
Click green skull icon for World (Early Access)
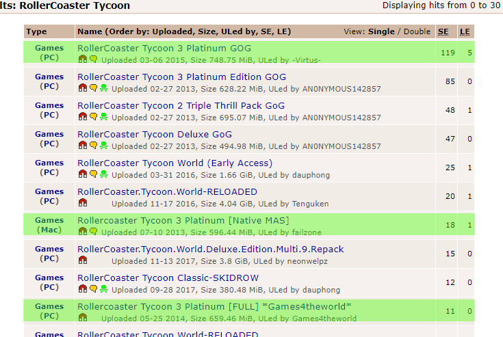point(103,174)
